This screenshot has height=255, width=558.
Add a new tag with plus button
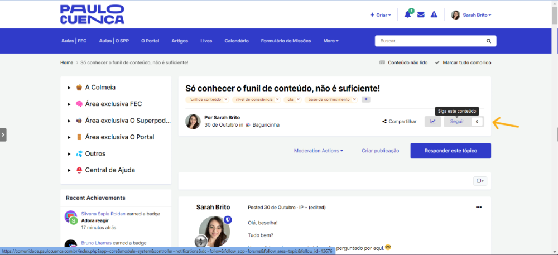point(366,99)
